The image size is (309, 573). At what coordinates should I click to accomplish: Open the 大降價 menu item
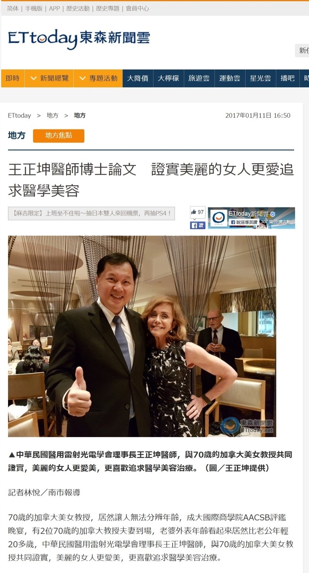click(x=138, y=78)
